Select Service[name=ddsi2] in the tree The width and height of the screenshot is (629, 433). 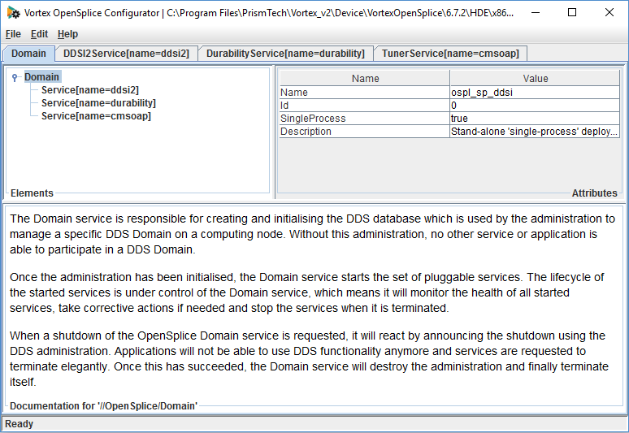[90, 90]
